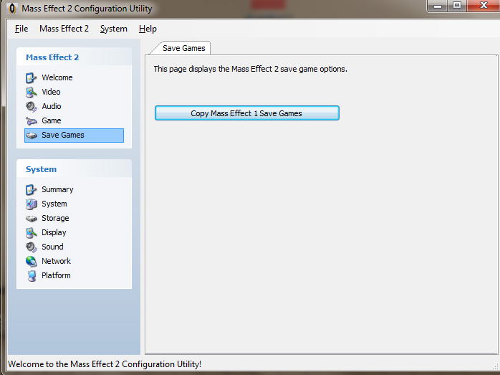Open the System menu in menu bar
Screen dimensions: 500x375
point(113,29)
